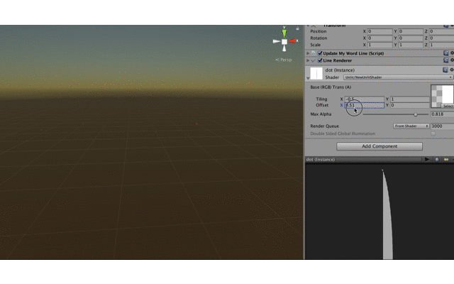Disable the Update My Word Line script checkbox
The width and height of the screenshot is (454, 284).
coord(320,53)
